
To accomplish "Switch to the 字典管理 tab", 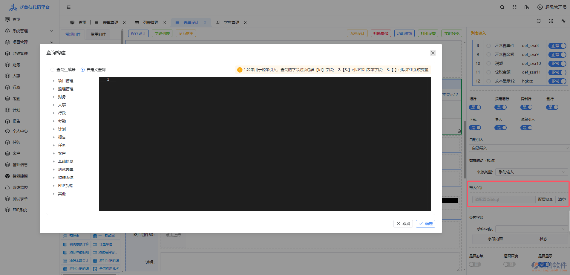I will [x=231, y=22].
